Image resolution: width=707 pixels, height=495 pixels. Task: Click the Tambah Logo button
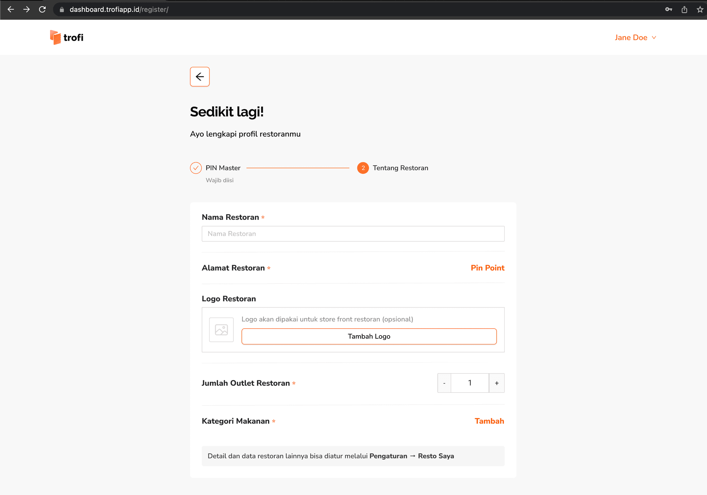coord(369,336)
